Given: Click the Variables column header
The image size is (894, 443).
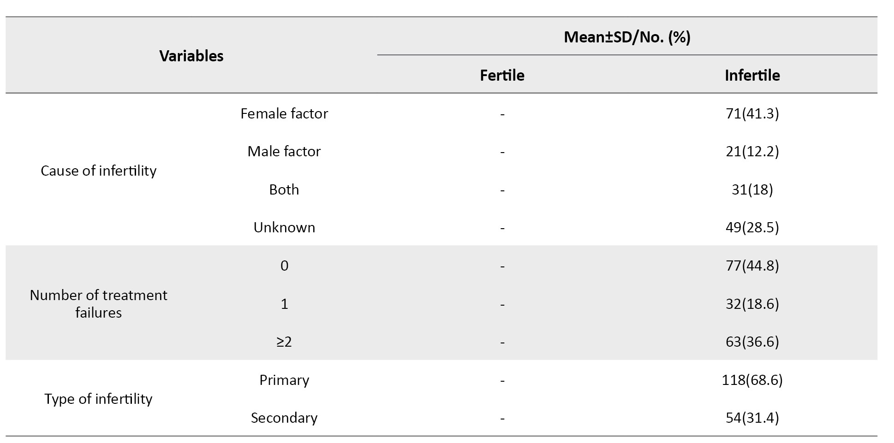Looking at the screenshot, I should [x=191, y=56].
